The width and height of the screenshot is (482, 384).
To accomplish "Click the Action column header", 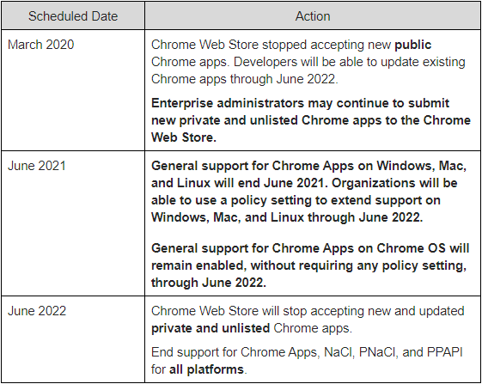I will (313, 16).
